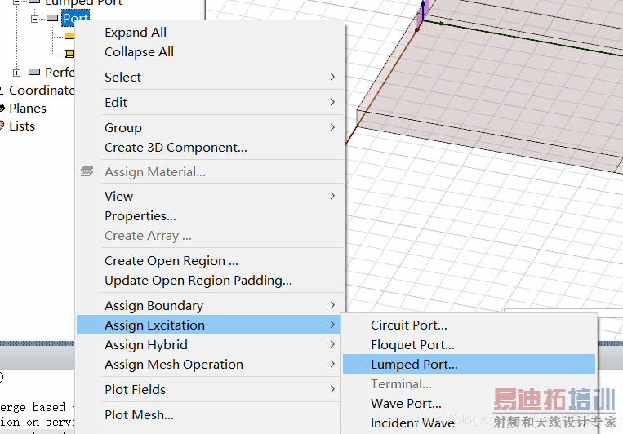
Task: Choose Lumped Port from excitation submenu
Action: [414, 364]
